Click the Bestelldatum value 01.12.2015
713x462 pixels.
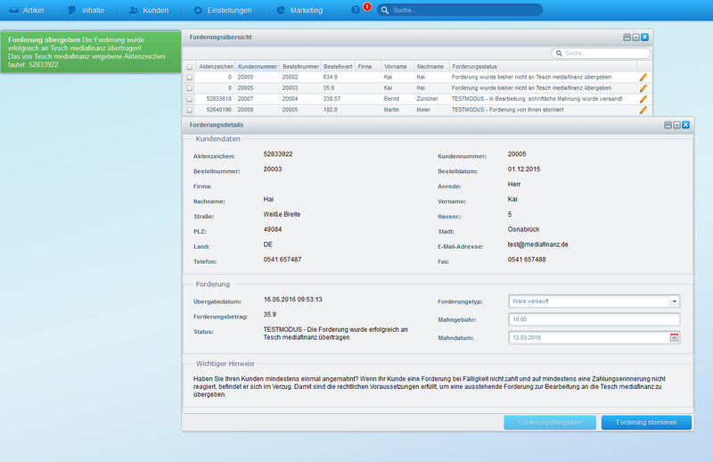pyautogui.click(x=524, y=169)
